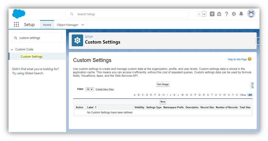Select the All alphabet filter
Screen dimensions: 268x141
click(250, 95)
